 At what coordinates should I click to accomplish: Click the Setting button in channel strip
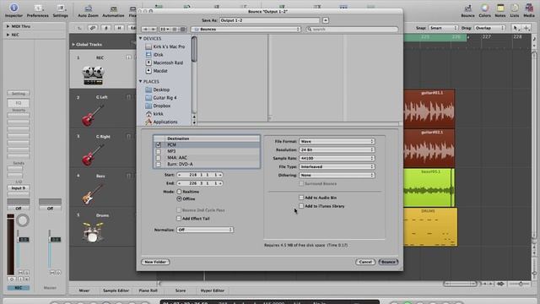pos(19,94)
